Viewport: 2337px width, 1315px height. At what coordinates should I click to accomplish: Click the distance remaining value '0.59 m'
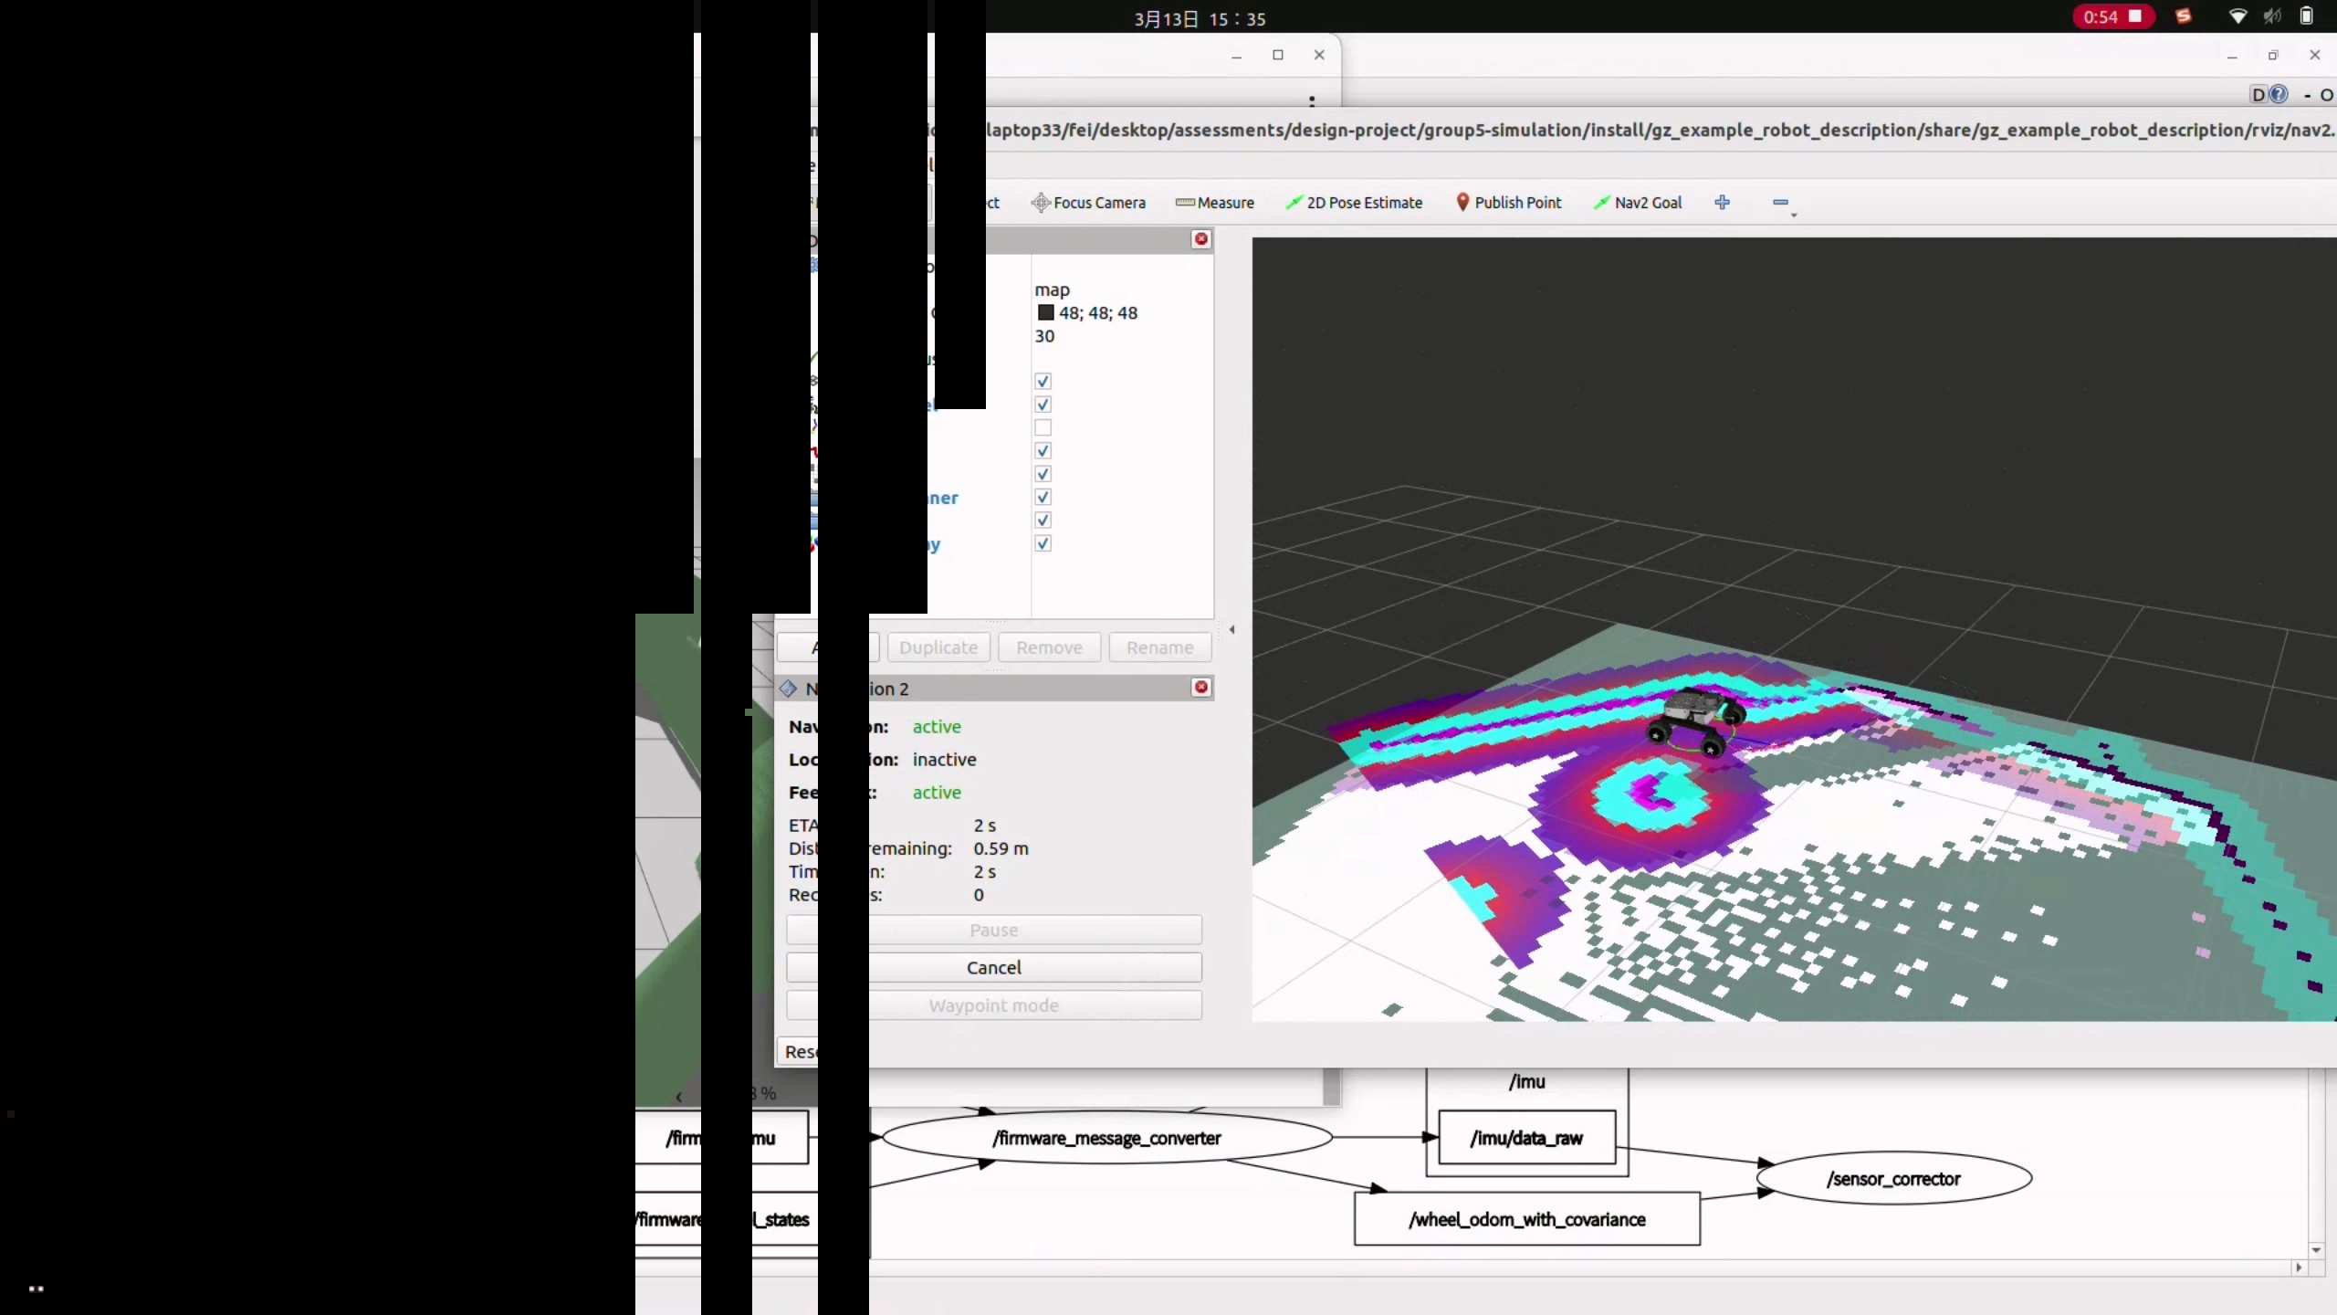point(1001,848)
